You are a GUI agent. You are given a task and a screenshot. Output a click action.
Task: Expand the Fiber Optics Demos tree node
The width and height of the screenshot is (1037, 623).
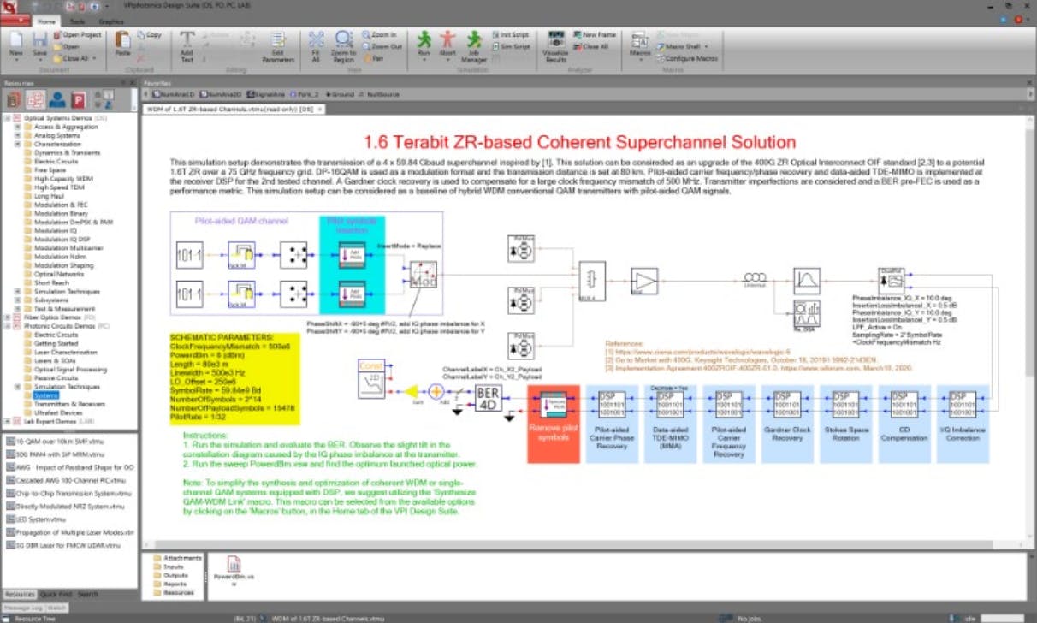(x=8, y=317)
